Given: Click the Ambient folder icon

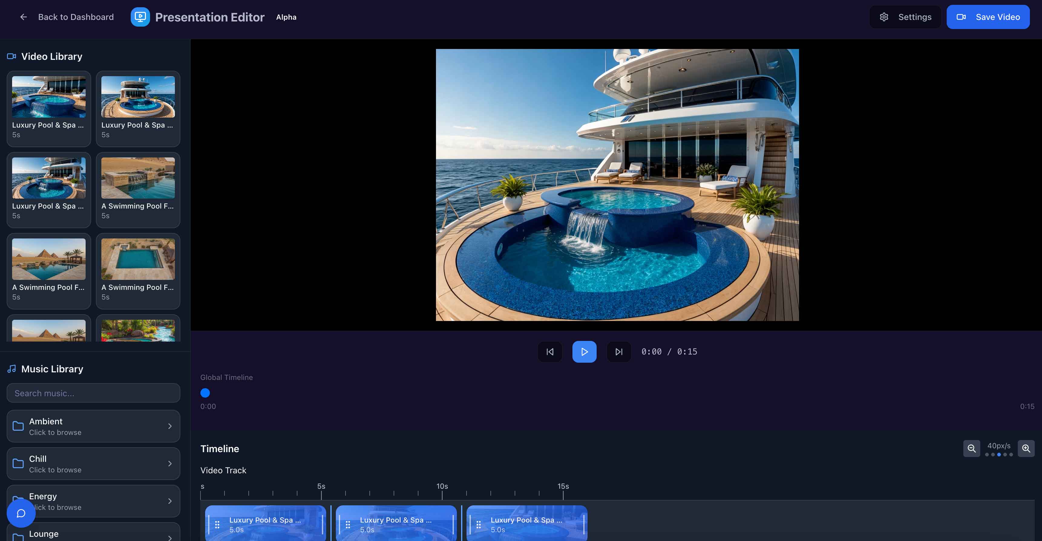Looking at the screenshot, I should (x=18, y=426).
